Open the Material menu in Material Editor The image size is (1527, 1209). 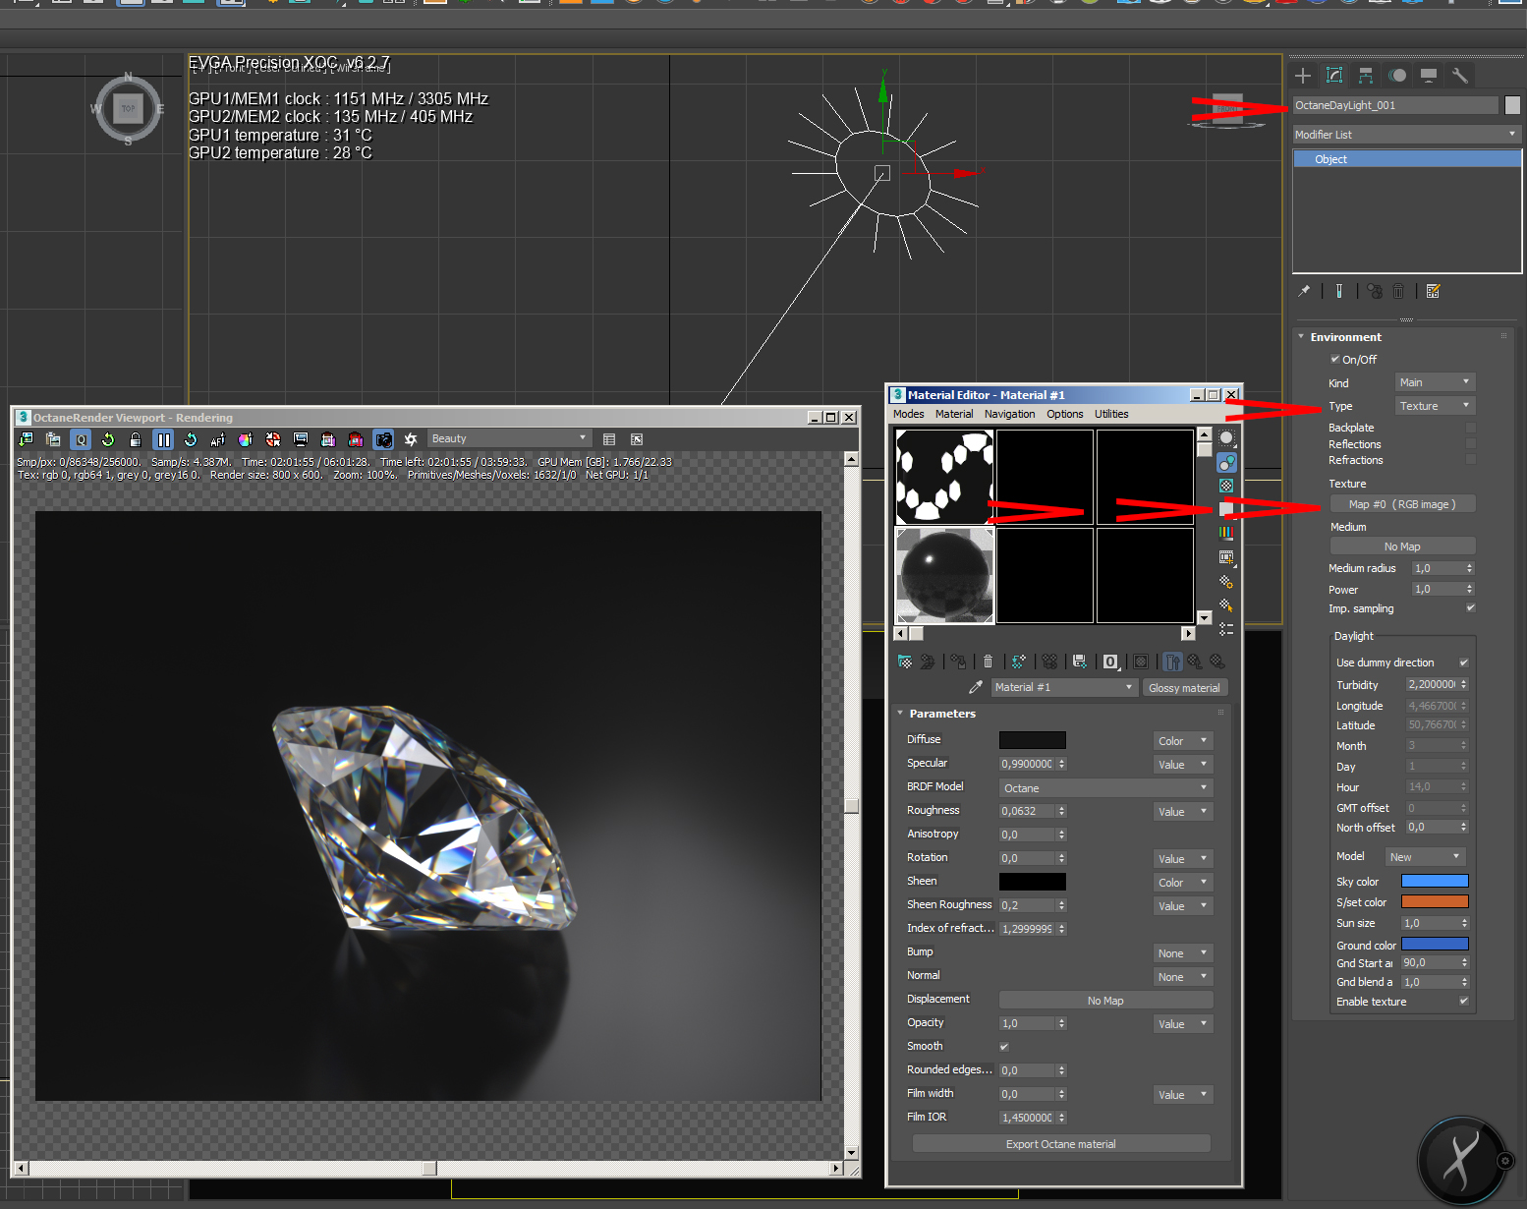pos(954,414)
